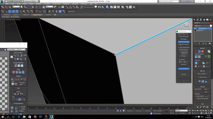Click the Mirror tool icon

(x=99, y=7)
